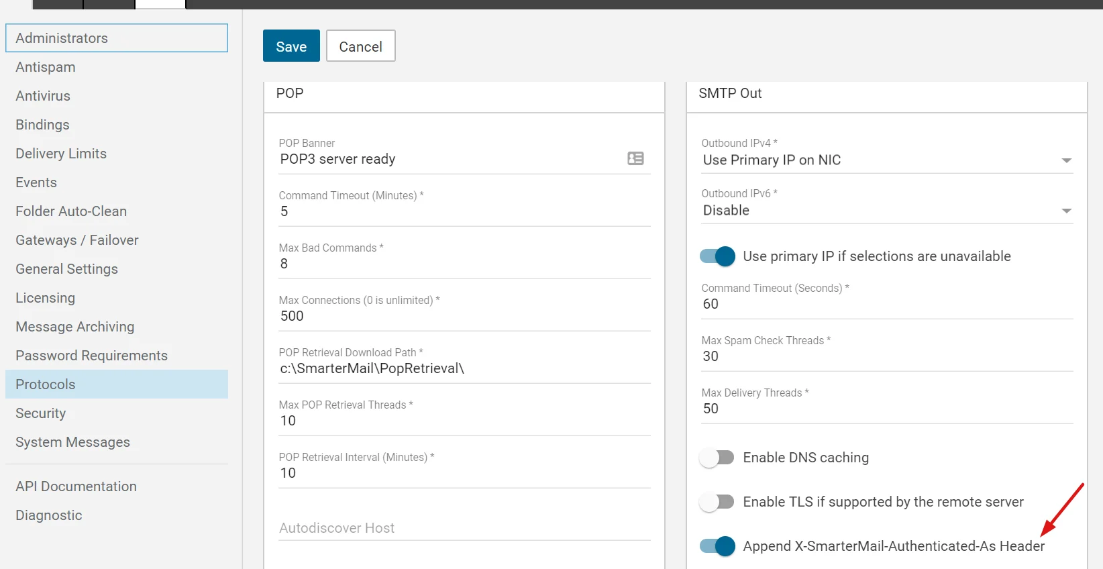The width and height of the screenshot is (1103, 569).
Task: Open API Documentation link
Action: (117, 486)
